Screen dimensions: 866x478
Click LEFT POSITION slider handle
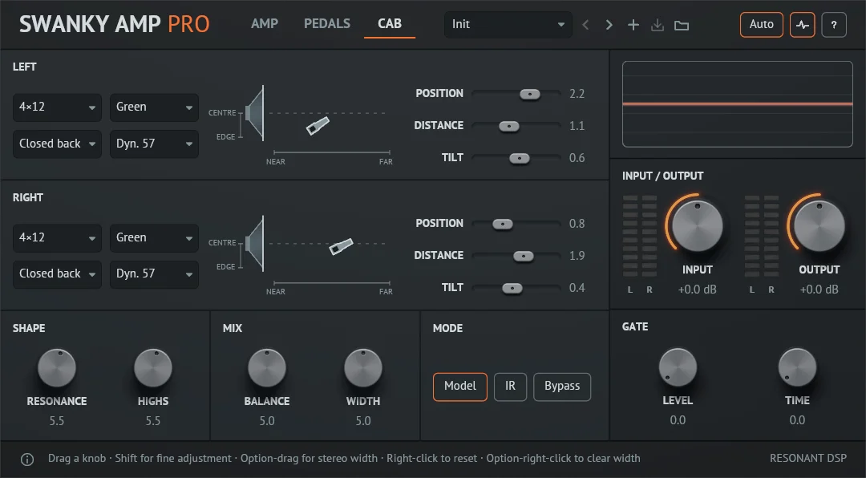[x=530, y=95]
